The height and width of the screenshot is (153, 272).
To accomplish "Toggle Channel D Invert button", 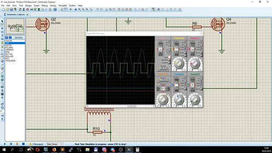I will [201, 89].
